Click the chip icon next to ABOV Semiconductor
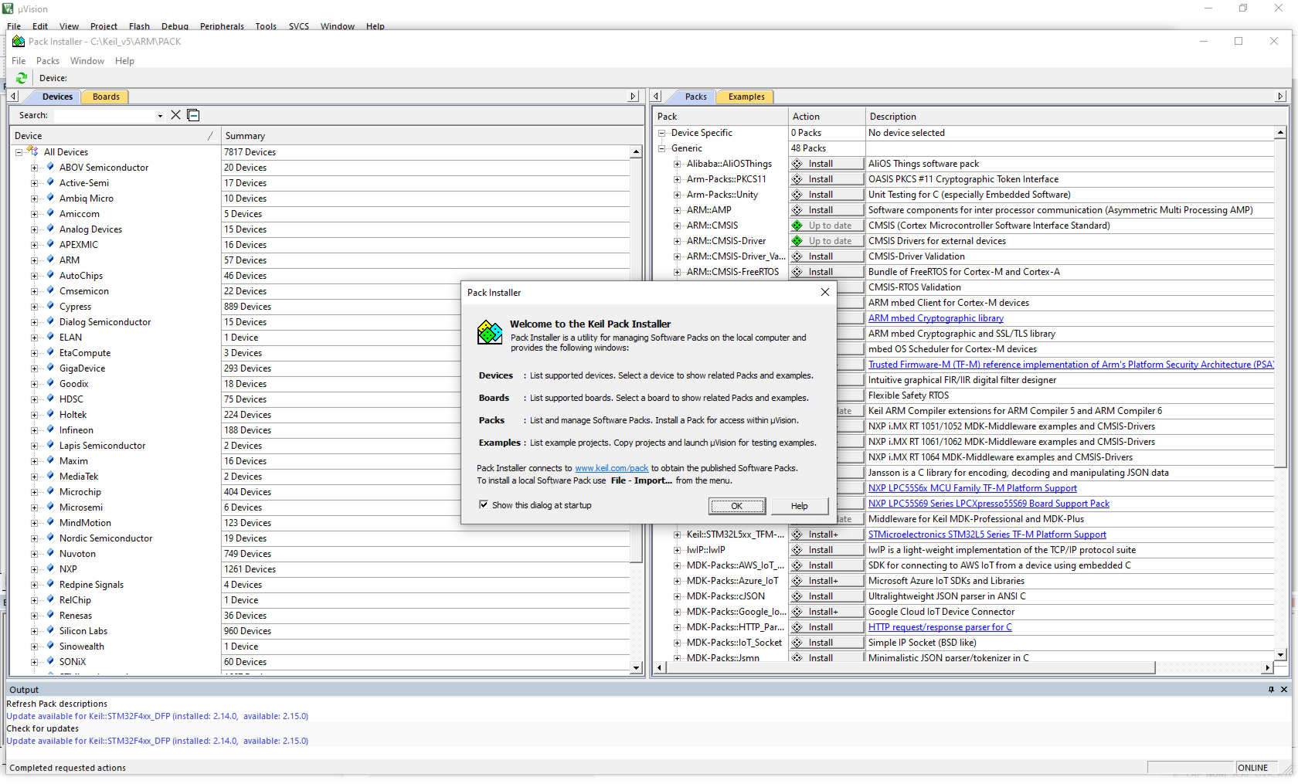 coord(50,167)
